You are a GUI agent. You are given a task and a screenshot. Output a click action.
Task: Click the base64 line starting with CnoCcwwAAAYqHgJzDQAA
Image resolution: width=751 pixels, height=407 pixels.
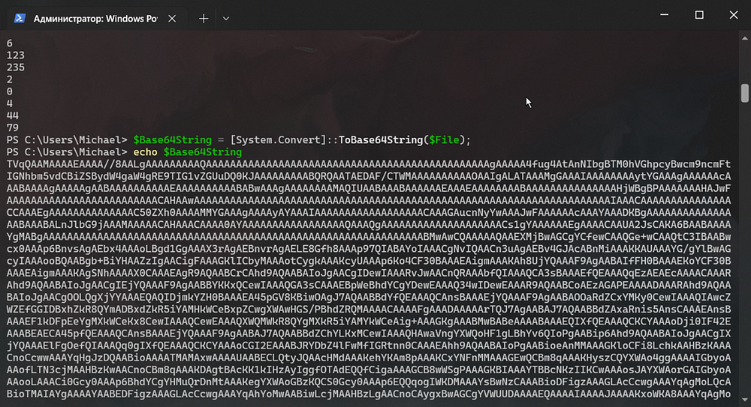tap(369, 358)
